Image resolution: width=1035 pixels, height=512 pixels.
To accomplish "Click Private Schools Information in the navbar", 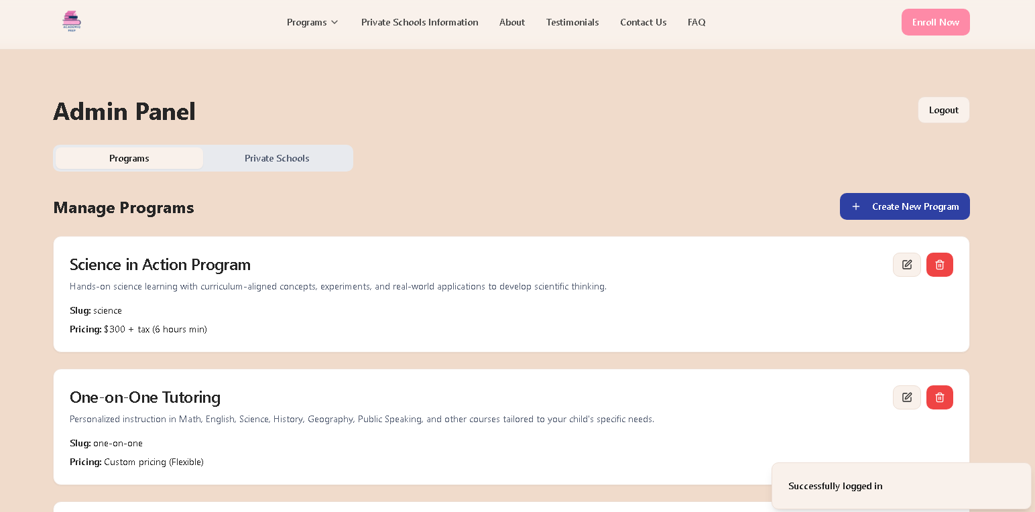I will tap(420, 22).
